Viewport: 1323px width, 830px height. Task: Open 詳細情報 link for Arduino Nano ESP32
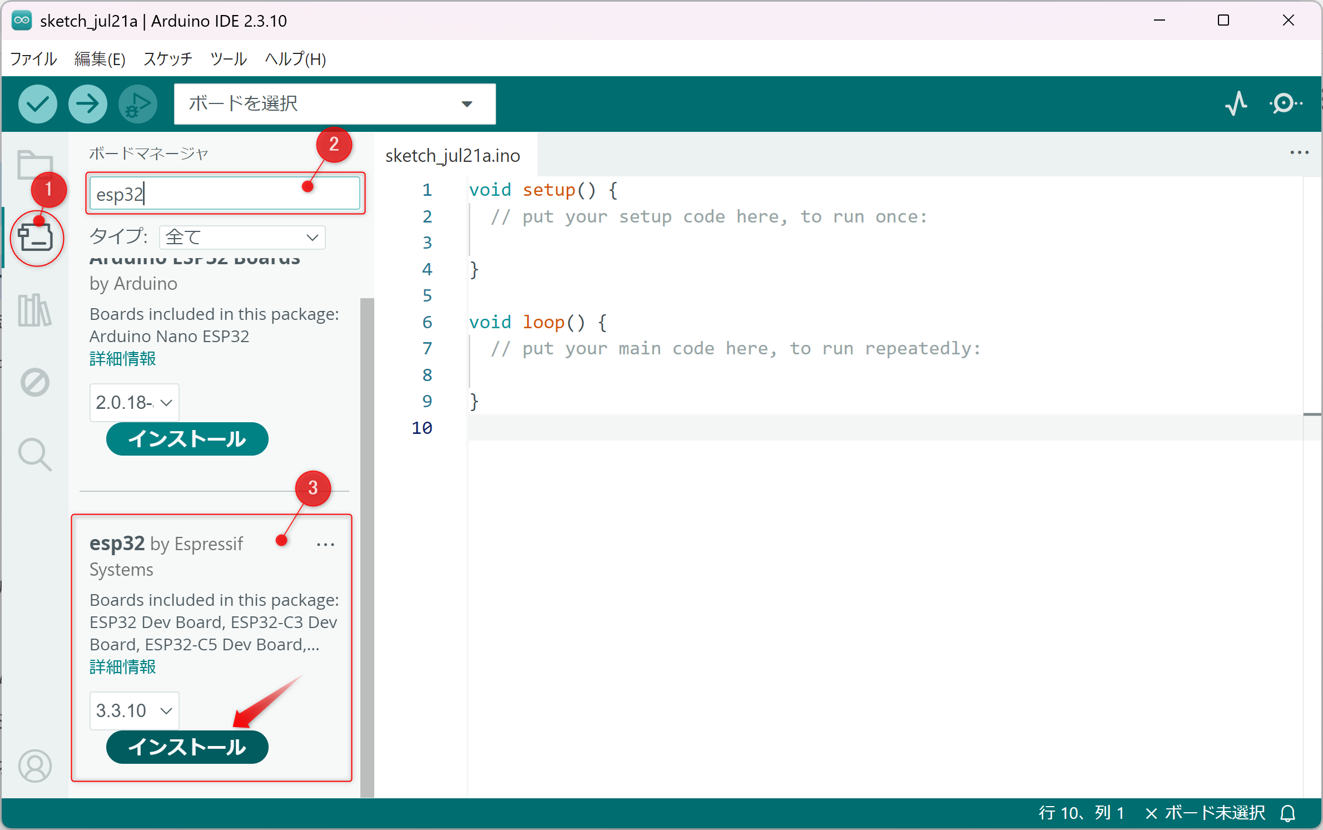(x=123, y=359)
